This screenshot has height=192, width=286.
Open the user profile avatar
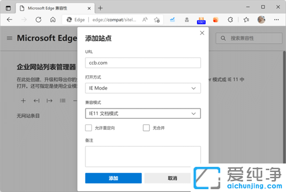tap(261, 19)
